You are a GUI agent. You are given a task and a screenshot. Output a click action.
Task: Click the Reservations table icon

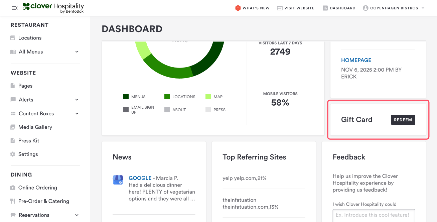[13, 215]
